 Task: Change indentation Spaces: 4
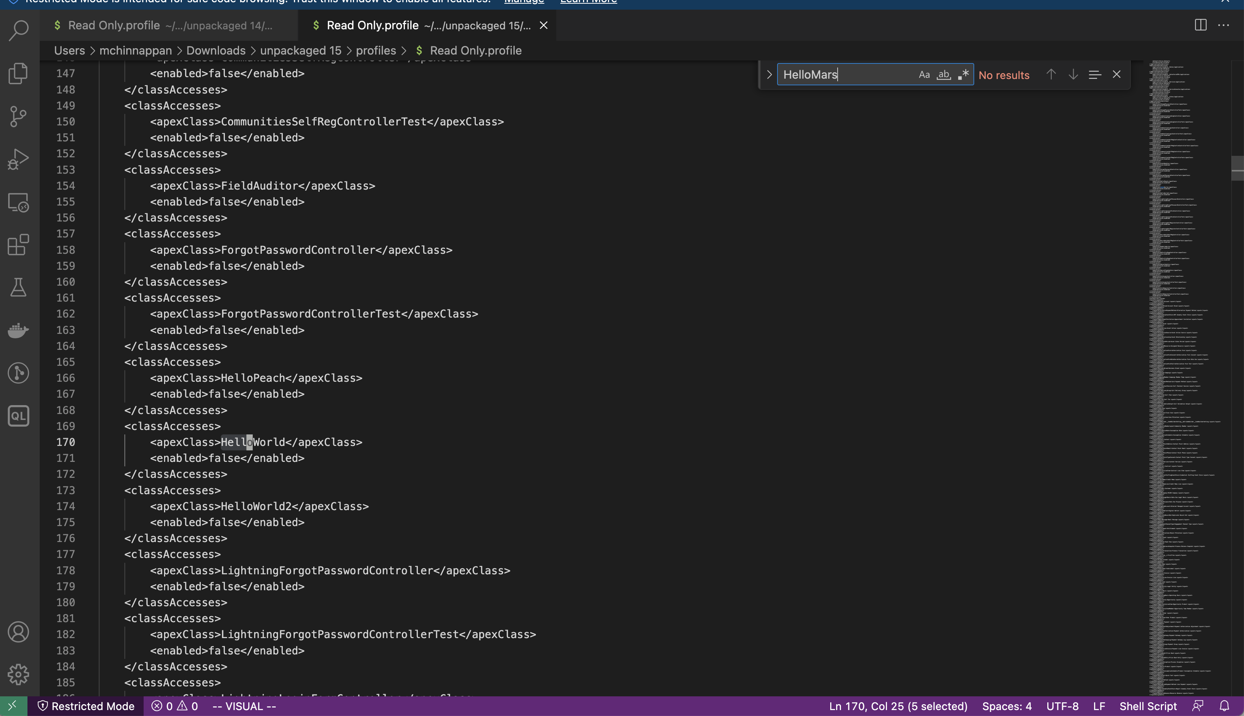(x=1007, y=706)
